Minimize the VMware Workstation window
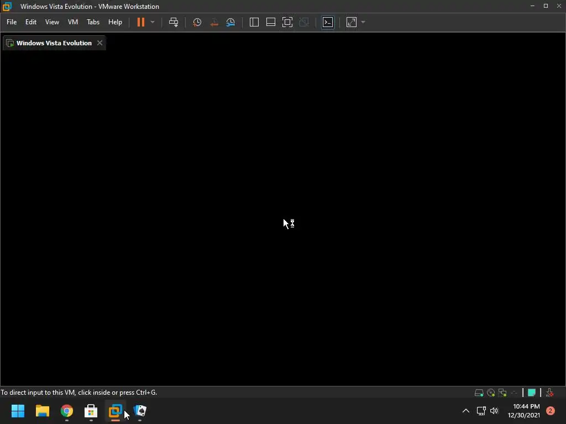 [532, 6]
